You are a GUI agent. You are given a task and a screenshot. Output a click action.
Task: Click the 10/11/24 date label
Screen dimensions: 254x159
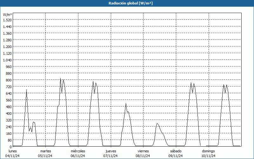click(208, 156)
